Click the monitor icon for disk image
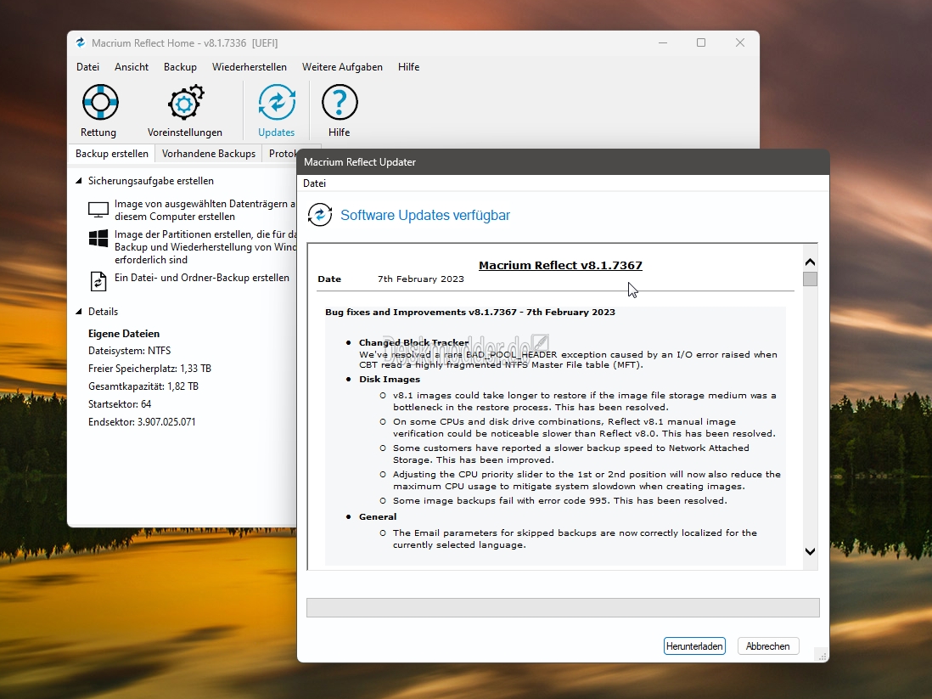Viewport: 932px width, 699px height. pos(98,210)
